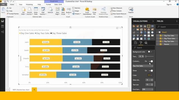Image resolution: width=179 pixels, height=100 pixels.
Task: Select the Stacked bar chart visual
Action: pyautogui.click(x=134, y=26)
